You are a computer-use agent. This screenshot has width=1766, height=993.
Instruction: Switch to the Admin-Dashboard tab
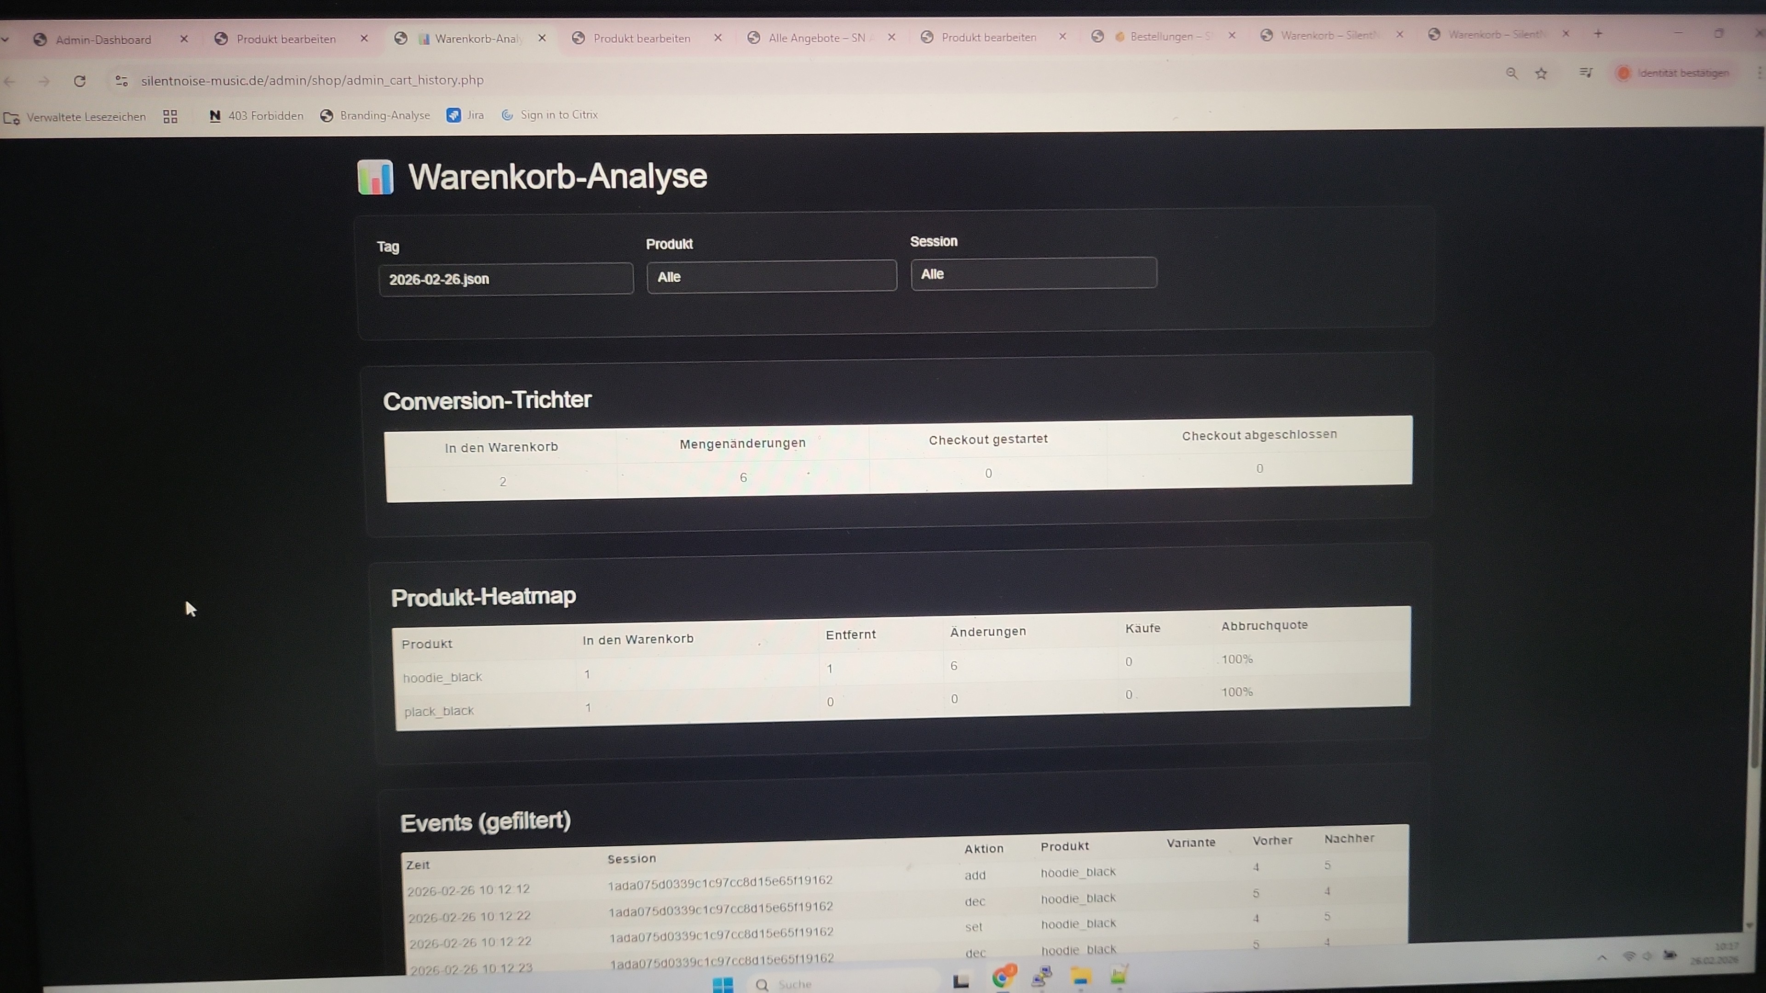click(103, 40)
